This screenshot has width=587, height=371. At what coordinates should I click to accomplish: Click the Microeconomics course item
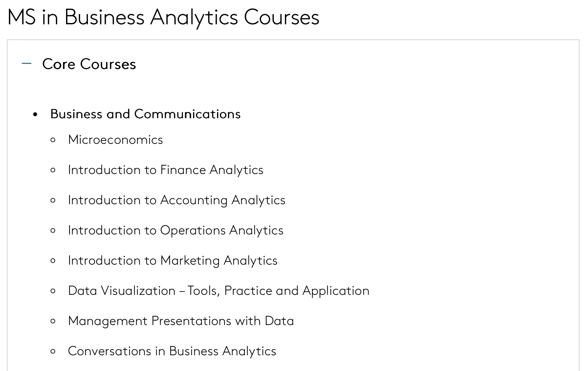point(115,140)
